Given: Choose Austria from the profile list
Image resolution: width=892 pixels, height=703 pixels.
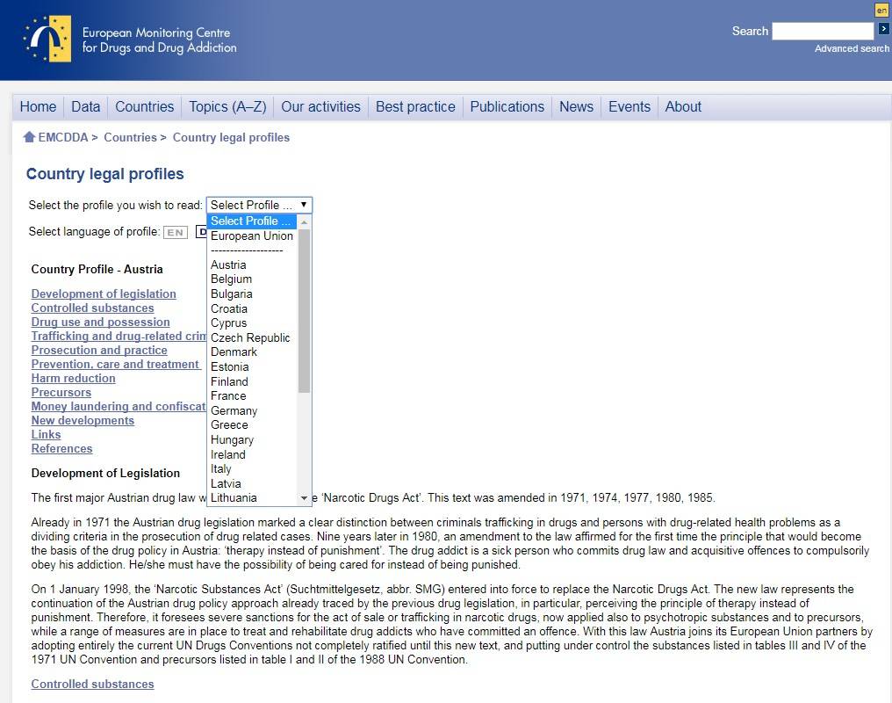Looking at the screenshot, I should click(x=252, y=265).
